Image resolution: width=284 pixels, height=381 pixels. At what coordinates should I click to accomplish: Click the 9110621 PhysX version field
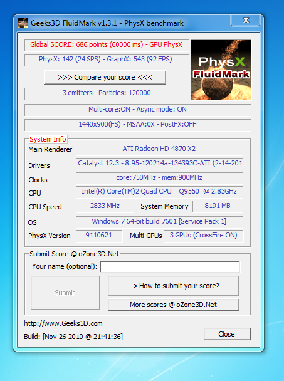(99, 236)
